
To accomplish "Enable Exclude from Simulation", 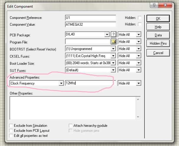I will 11,126.
